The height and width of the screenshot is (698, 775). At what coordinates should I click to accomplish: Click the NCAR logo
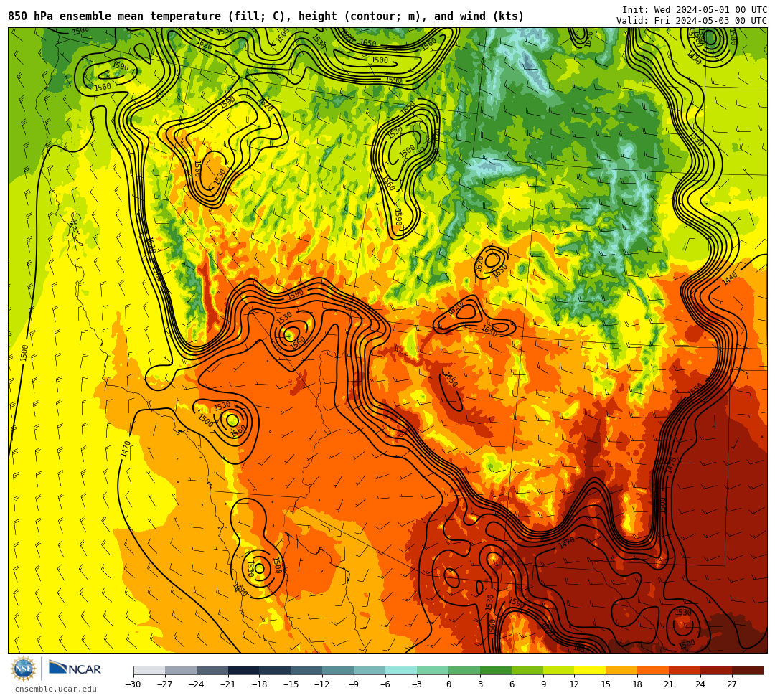[75, 669]
